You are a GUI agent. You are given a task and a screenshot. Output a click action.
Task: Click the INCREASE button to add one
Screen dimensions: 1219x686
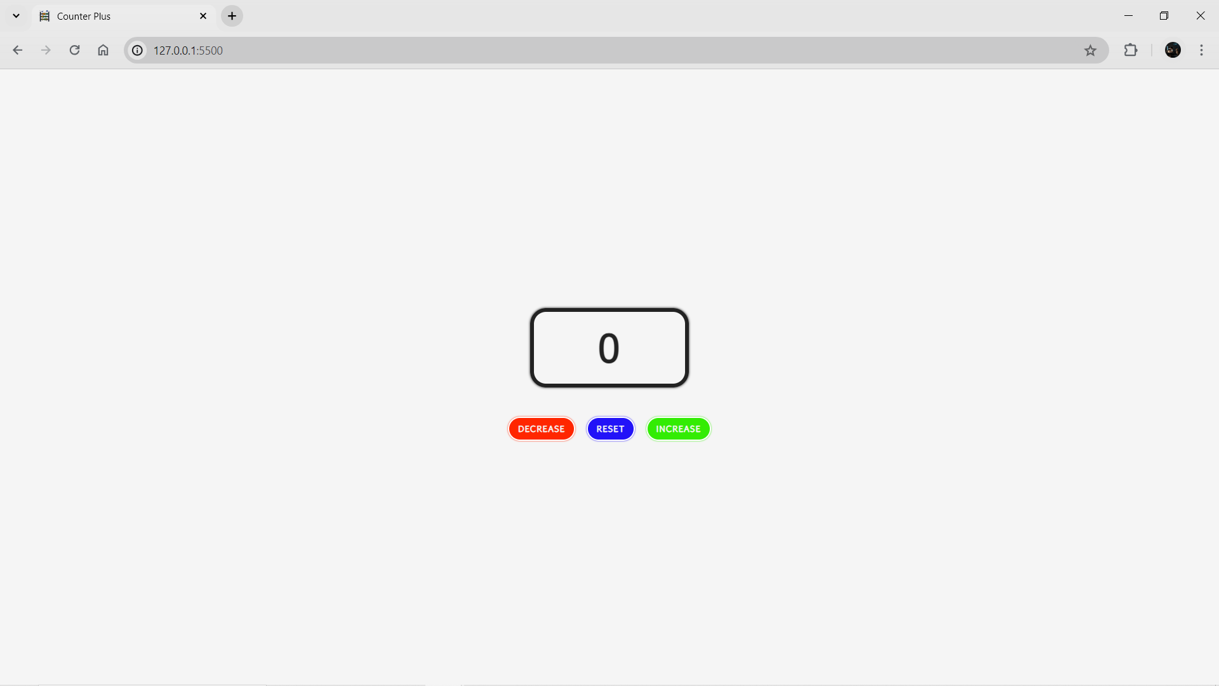click(x=678, y=429)
